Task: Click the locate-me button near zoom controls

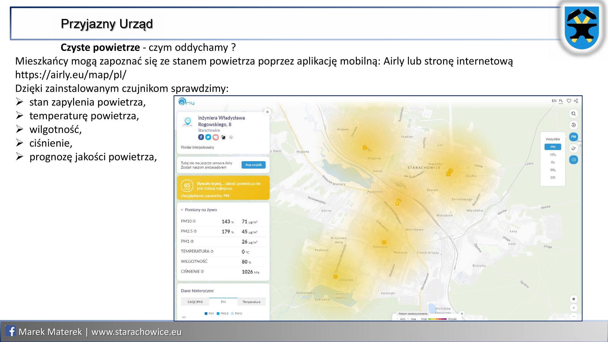Action: pyautogui.click(x=573, y=299)
